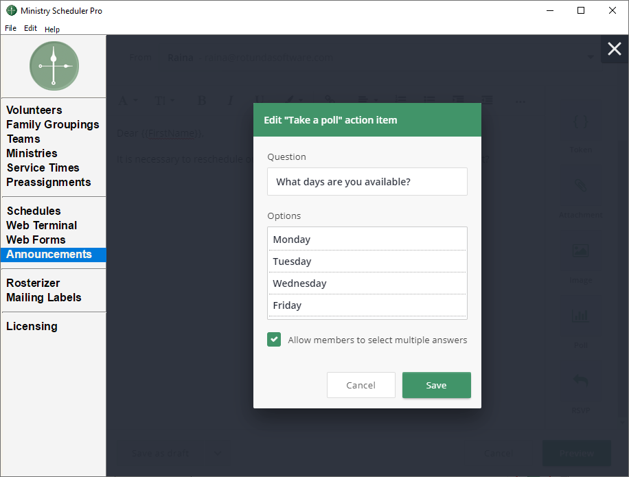Select the Wednesday poll option

[x=367, y=283]
